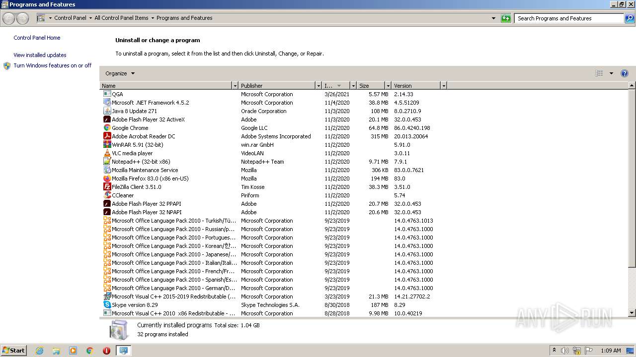This screenshot has height=357, width=636.
Task: Open the help button in the toolbar
Action: [x=625, y=73]
